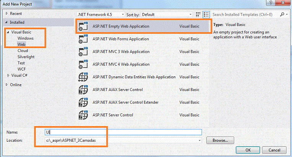Select ASP.NET MVC 3 Web Application text
292x157 pixels.
(121, 52)
